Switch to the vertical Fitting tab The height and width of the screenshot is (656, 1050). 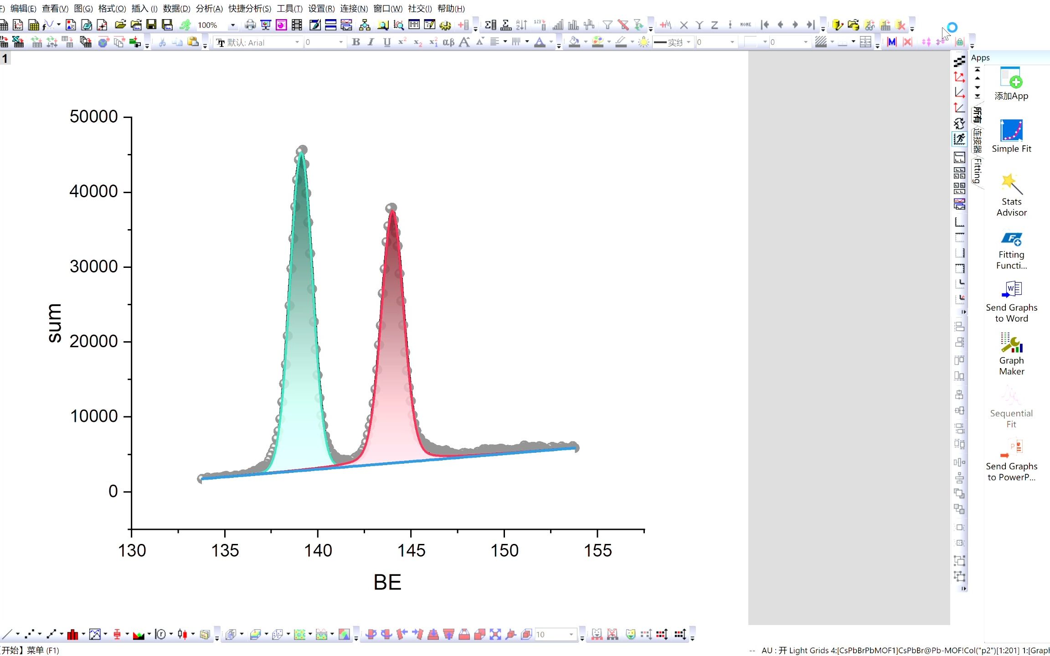tap(977, 171)
